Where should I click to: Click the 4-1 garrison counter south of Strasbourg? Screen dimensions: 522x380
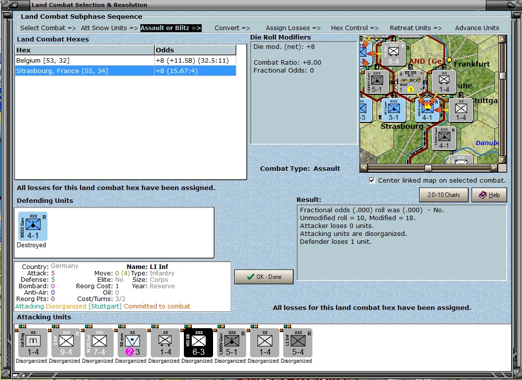[444, 138]
